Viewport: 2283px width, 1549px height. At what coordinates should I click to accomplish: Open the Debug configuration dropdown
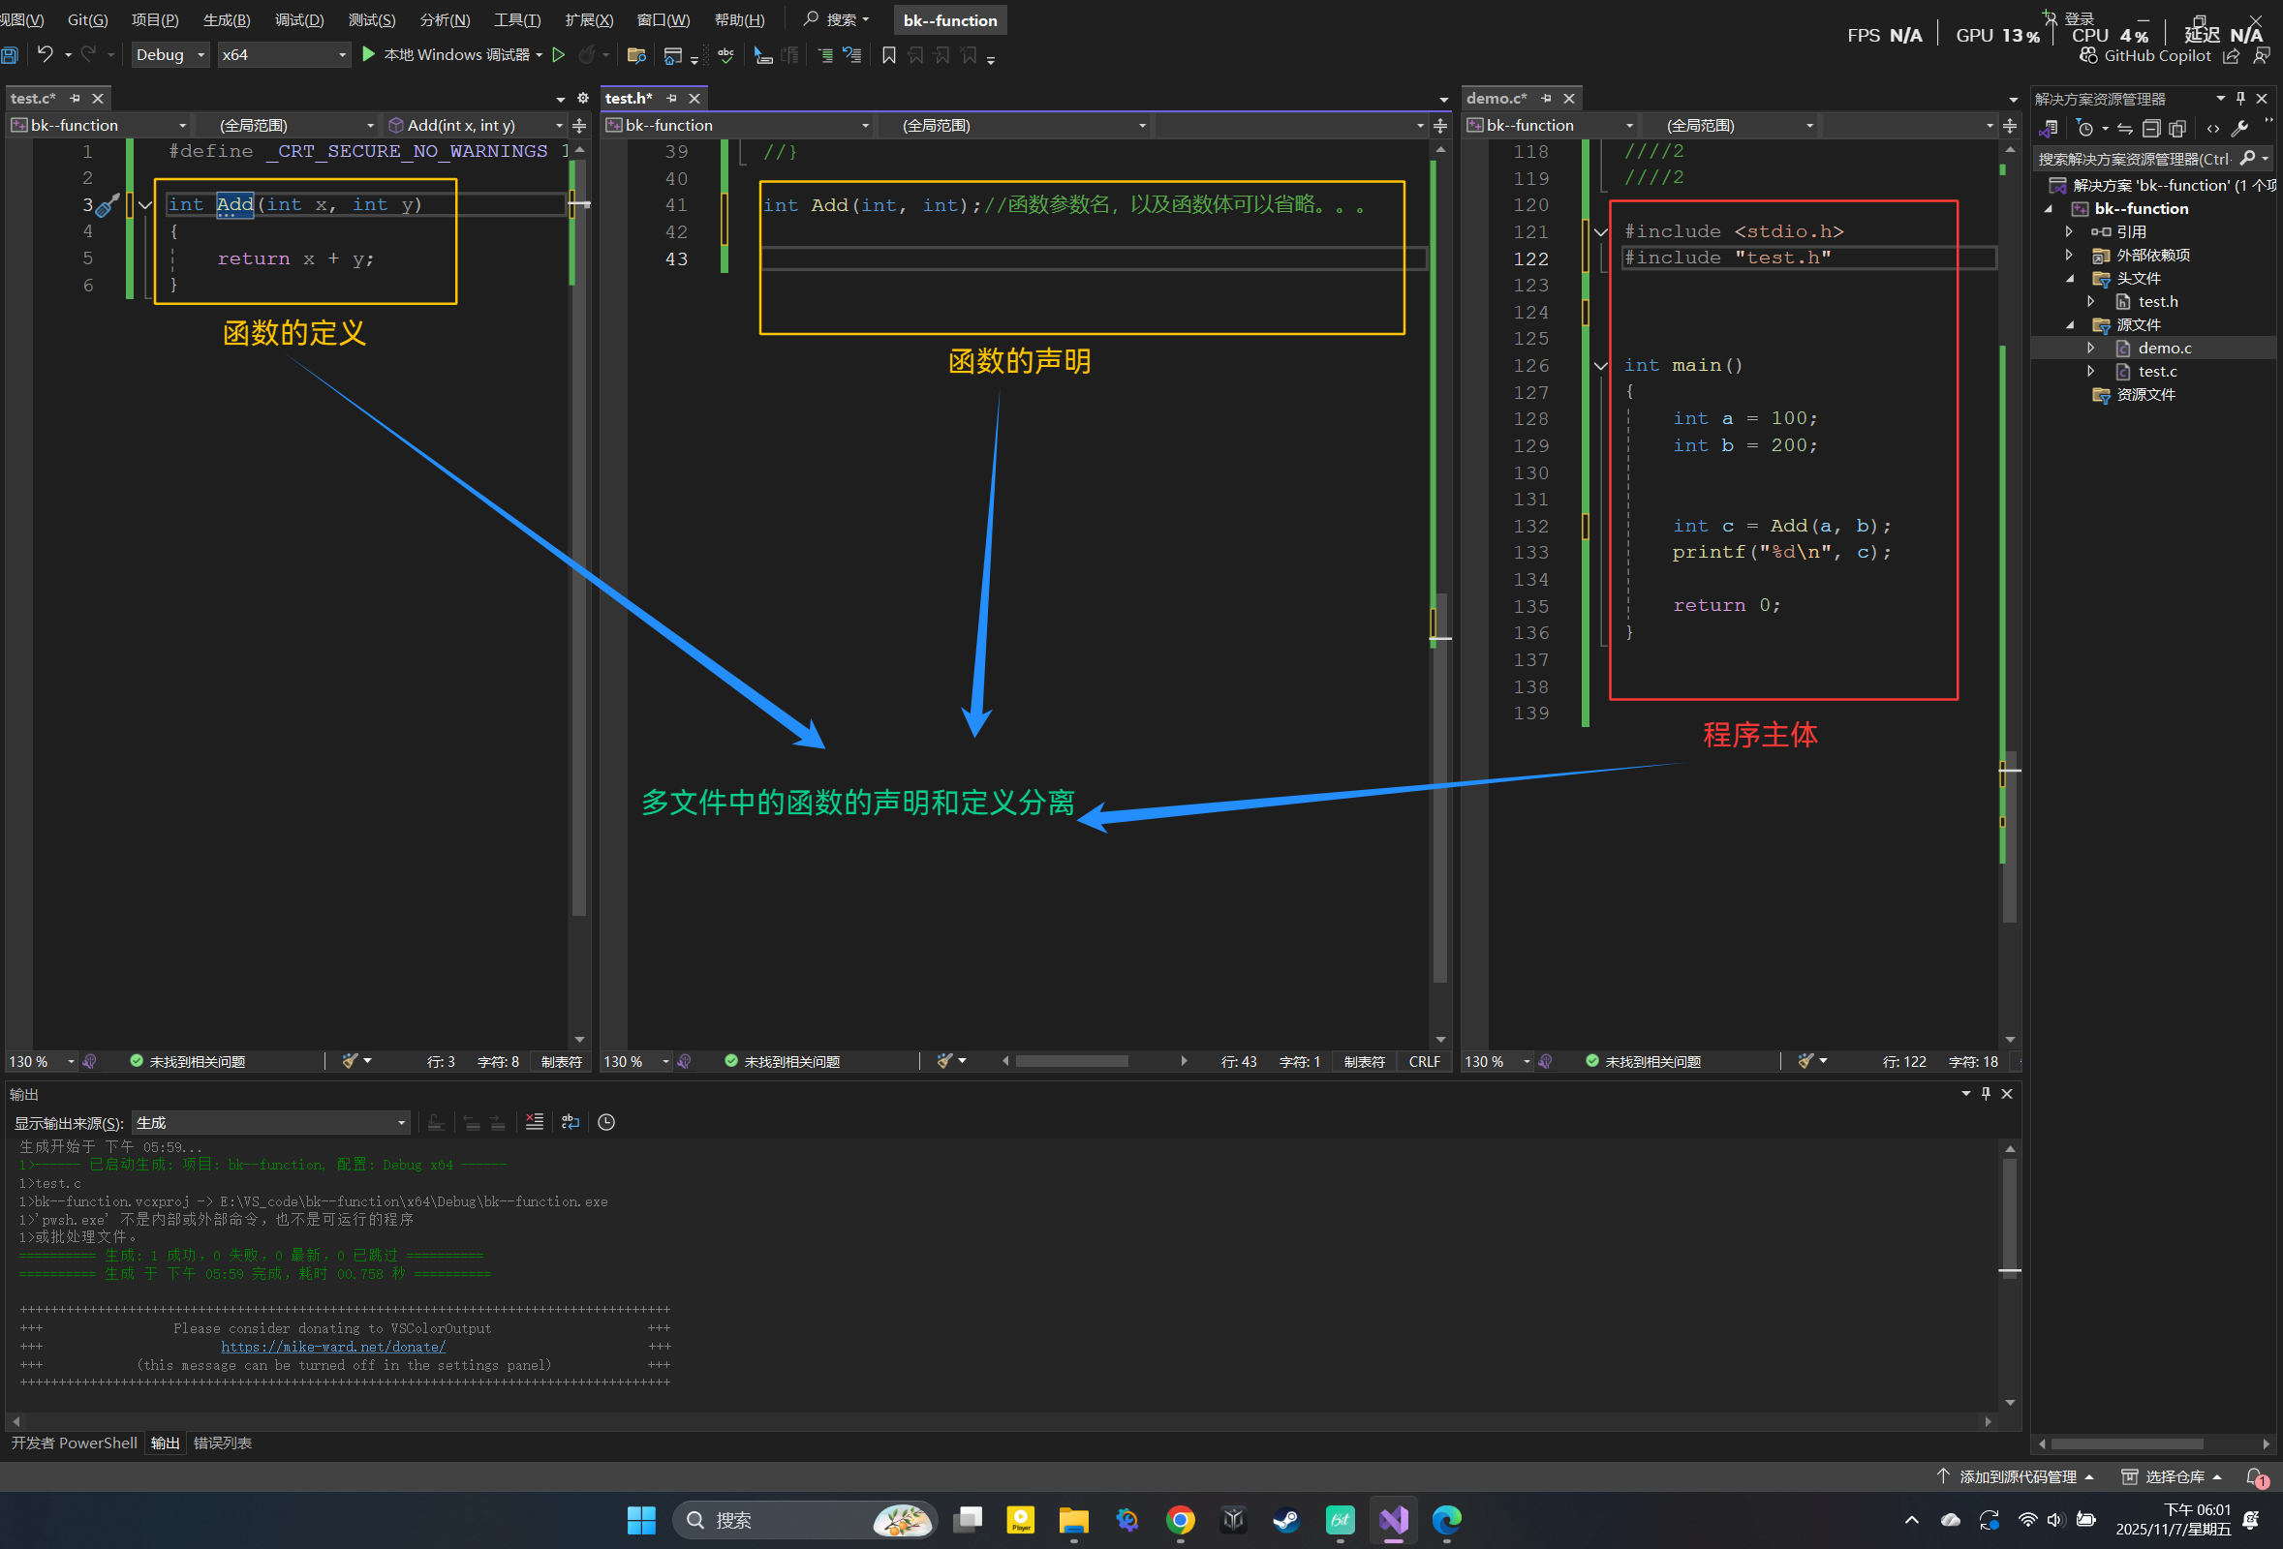coord(170,55)
